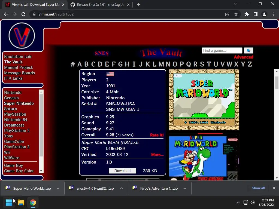Reload the current page
Image resolution: width=279 pixels, height=209 pixels.
click(x=23, y=14)
